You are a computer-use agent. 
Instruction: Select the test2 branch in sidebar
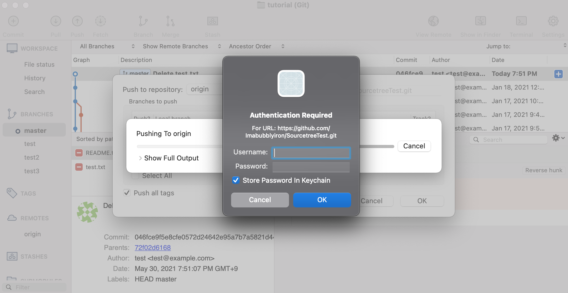coord(32,158)
